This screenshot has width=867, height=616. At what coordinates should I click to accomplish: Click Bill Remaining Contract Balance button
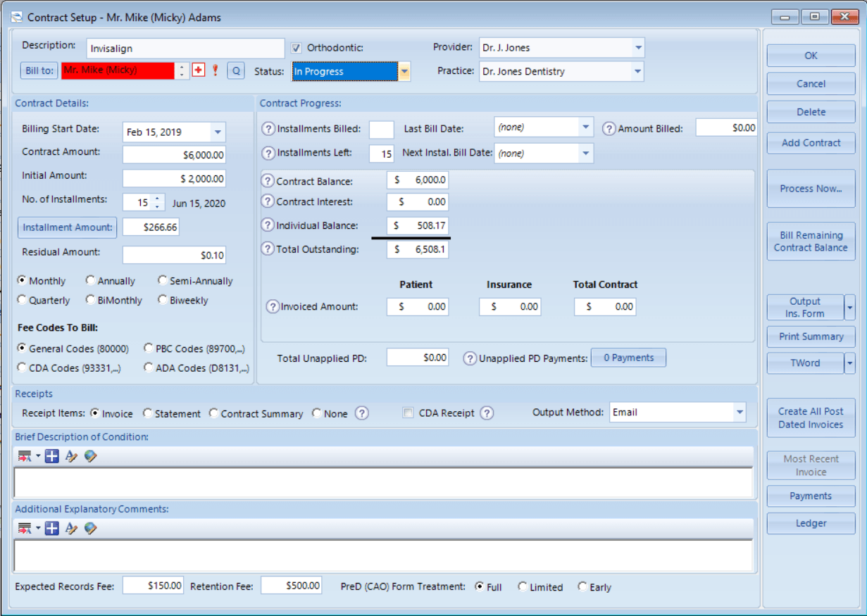(811, 241)
